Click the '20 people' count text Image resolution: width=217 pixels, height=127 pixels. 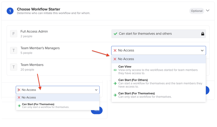click(x=27, y=69)
